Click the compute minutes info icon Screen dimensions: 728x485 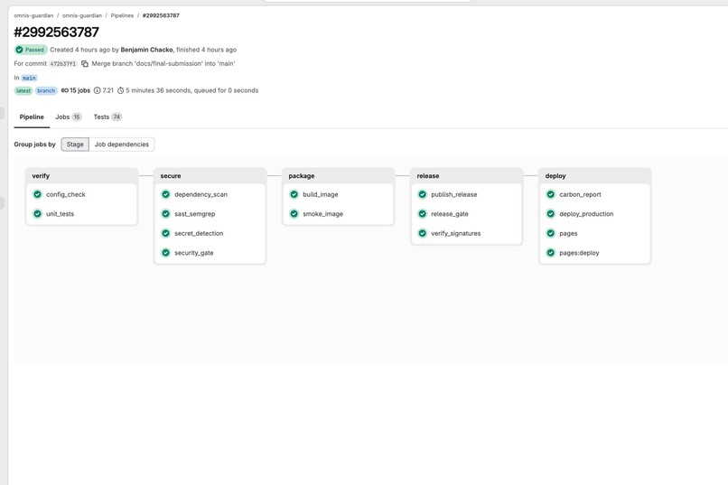(97, 90)
